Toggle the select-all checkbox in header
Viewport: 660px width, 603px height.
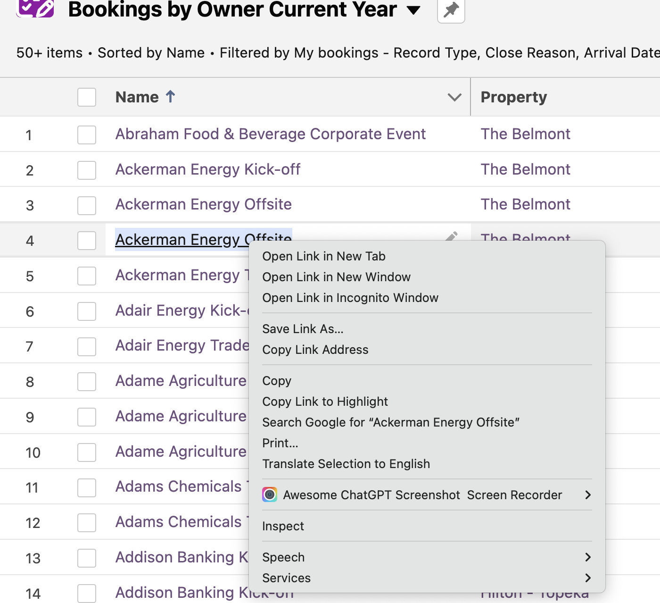87,97
